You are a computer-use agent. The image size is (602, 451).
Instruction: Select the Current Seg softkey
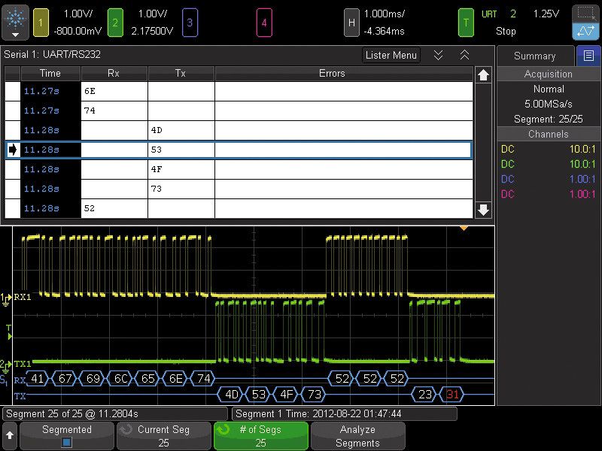pos(163,436)
